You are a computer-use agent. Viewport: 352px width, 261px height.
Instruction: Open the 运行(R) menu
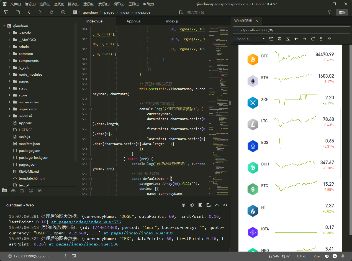(x=89, y=4)
